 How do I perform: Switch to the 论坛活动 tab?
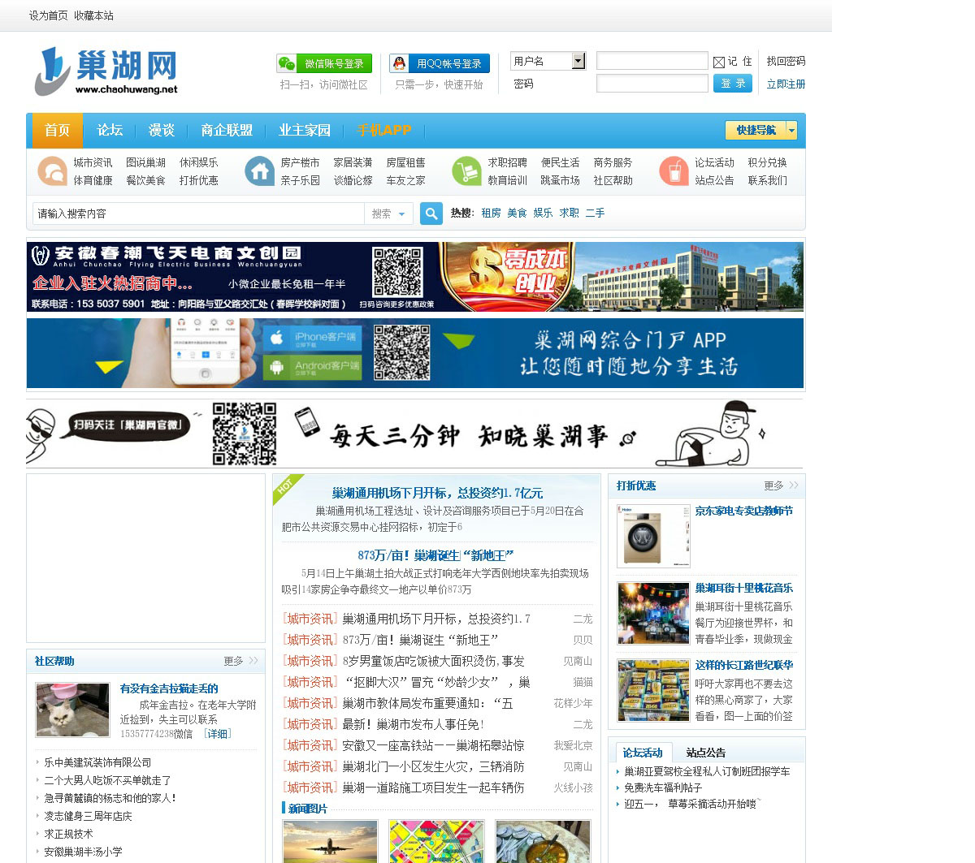coord(643,753)
